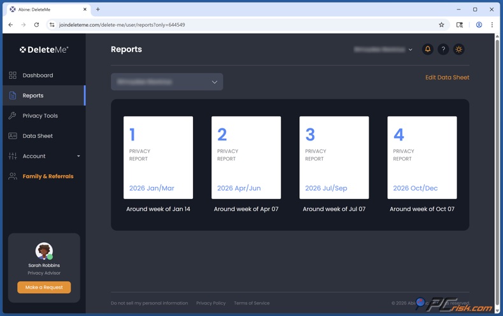Go to Dashboard in sidebar
The height and width of the screenshot is (316, 503).
pyautogui.click(x=38, y=75)
